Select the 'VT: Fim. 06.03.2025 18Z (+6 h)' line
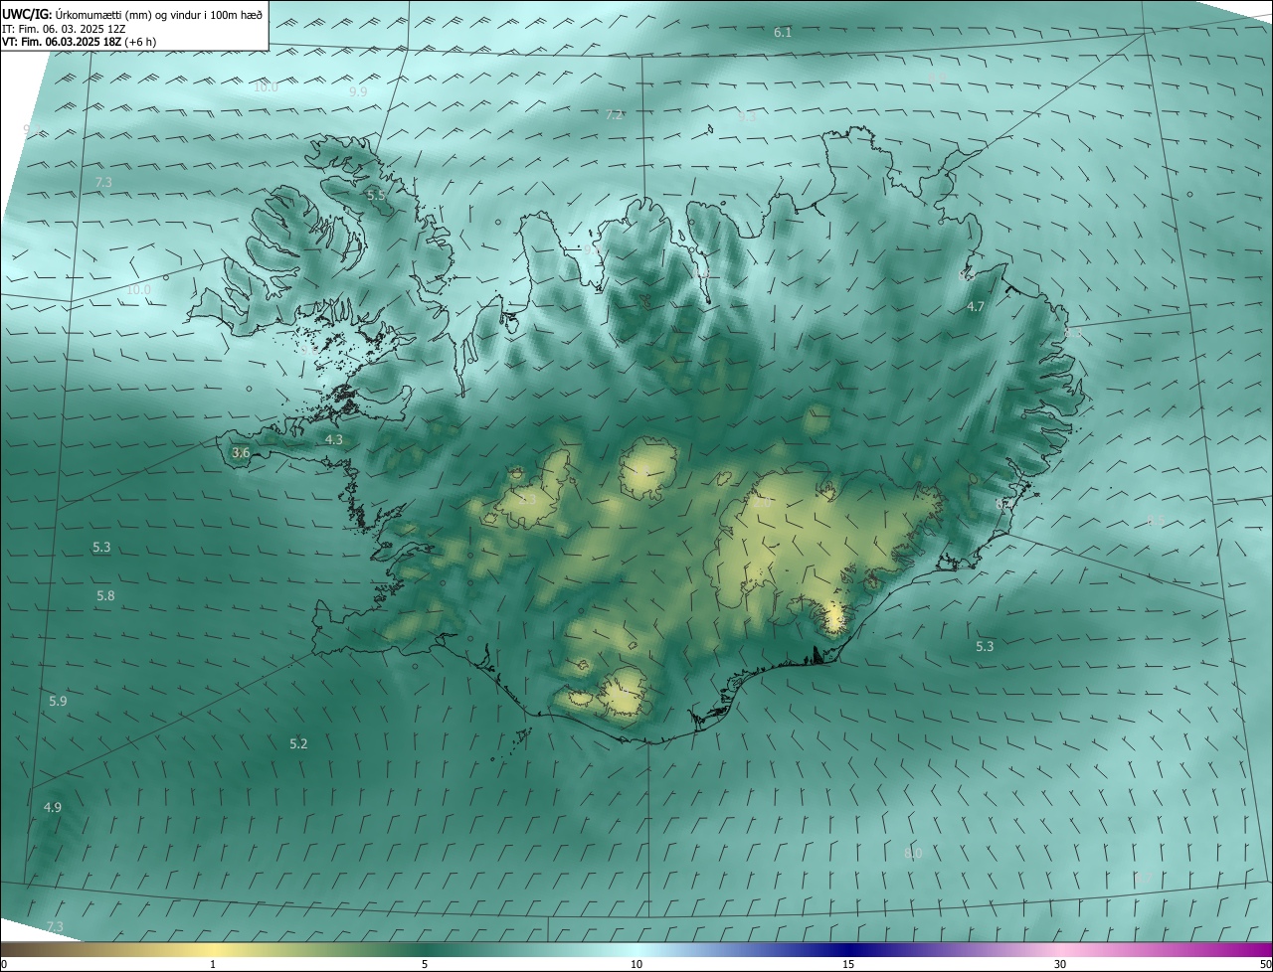 click(82, 42)
